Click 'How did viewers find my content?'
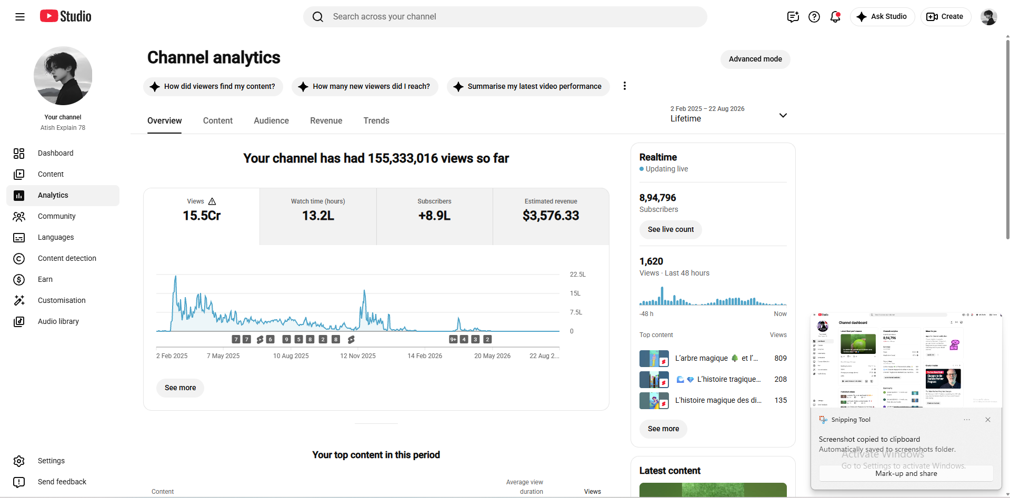This screenshot has width=1010, height=498. click(x=213, y=87)
